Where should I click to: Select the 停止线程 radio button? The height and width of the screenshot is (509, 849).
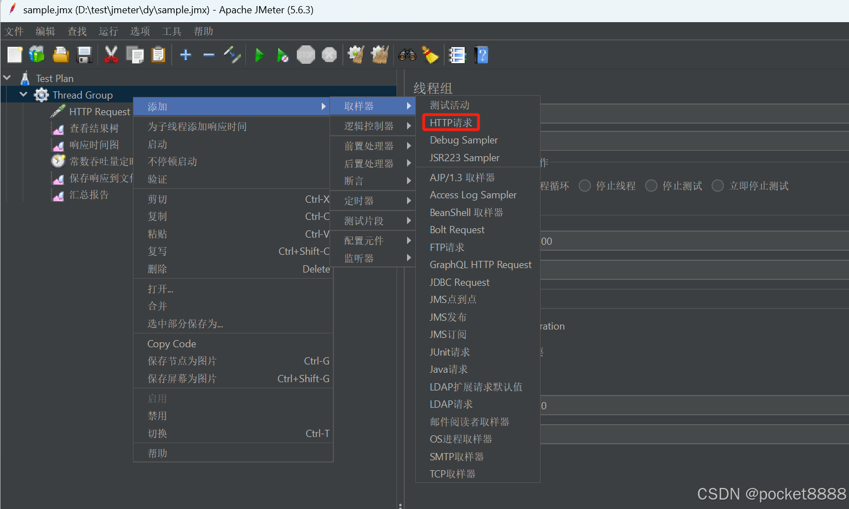tap(585, 186)
